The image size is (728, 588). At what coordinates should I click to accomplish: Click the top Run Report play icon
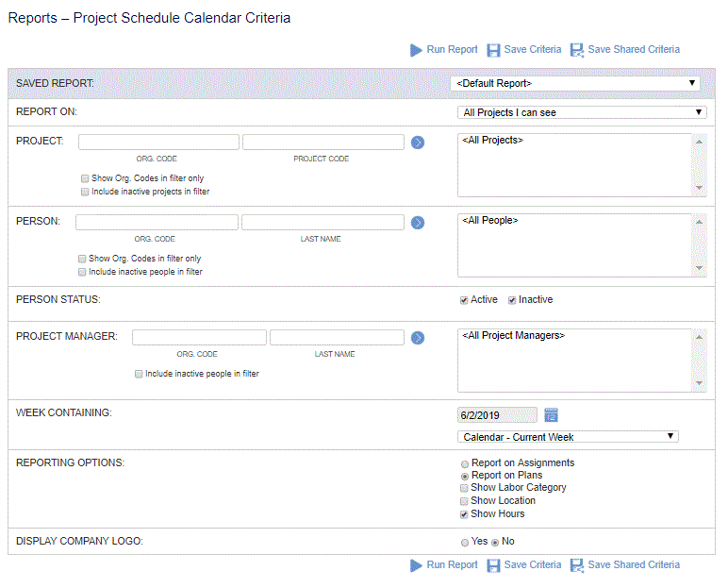click(416, 50)
